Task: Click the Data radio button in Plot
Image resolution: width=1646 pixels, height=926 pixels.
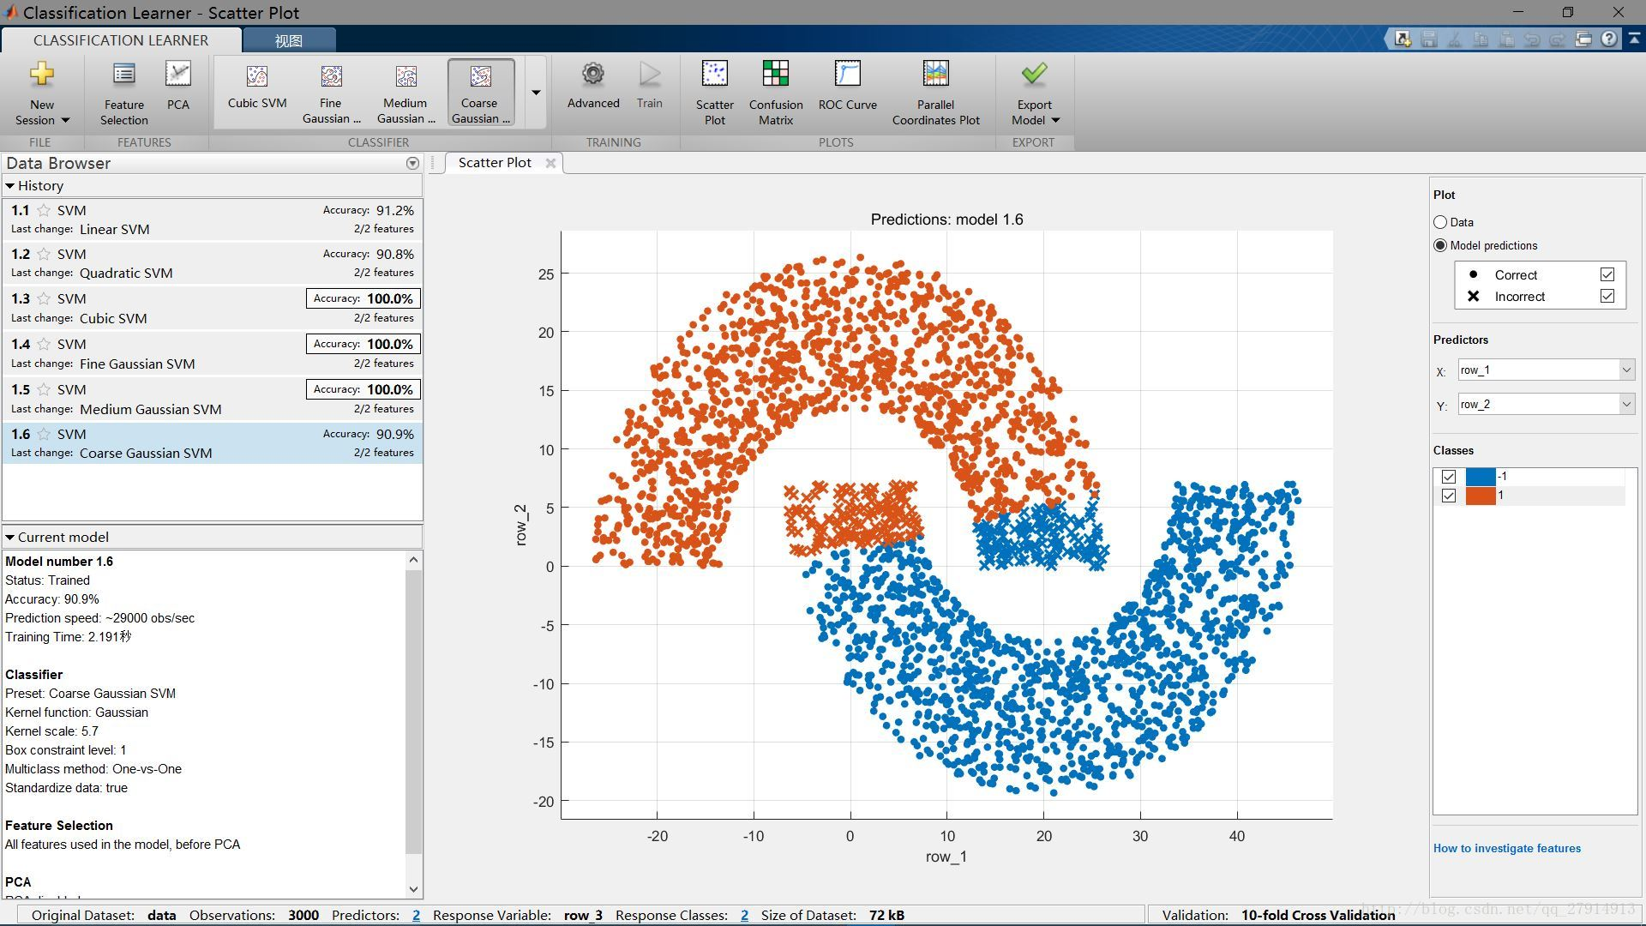Action: (1439, 223)
